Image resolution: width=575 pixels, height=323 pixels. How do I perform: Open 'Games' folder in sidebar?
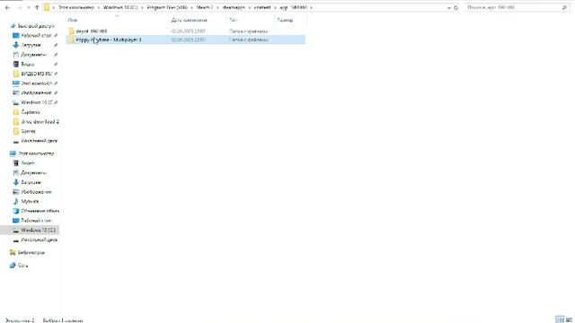coord(28,131)
